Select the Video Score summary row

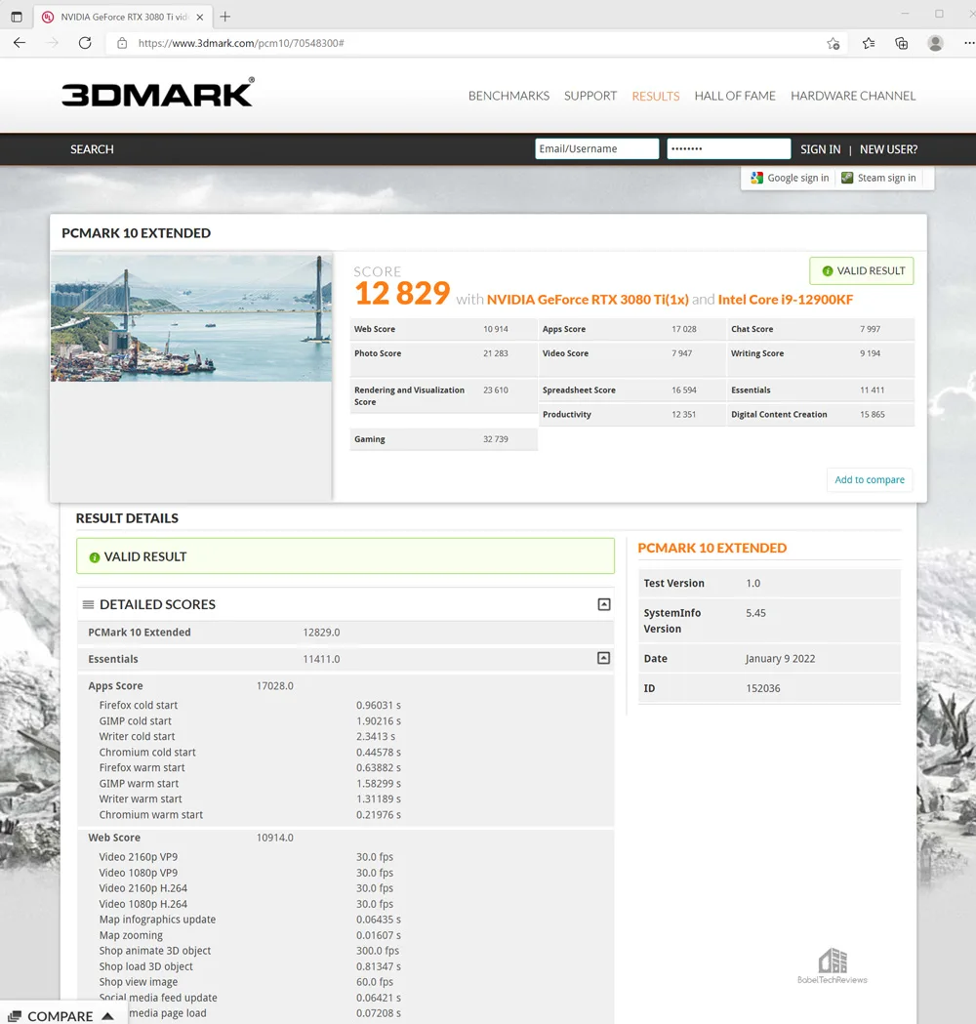click(x=631, y=358)
